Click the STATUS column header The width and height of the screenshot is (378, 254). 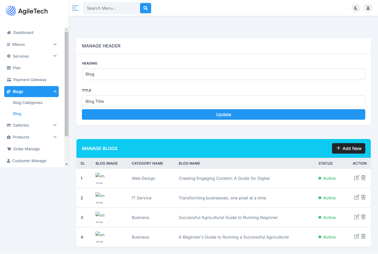coord(325,163)
